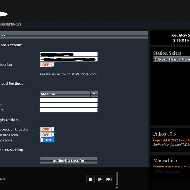
Task: Open the Medium audio quality dropdown
Action: tap(69, 94)
